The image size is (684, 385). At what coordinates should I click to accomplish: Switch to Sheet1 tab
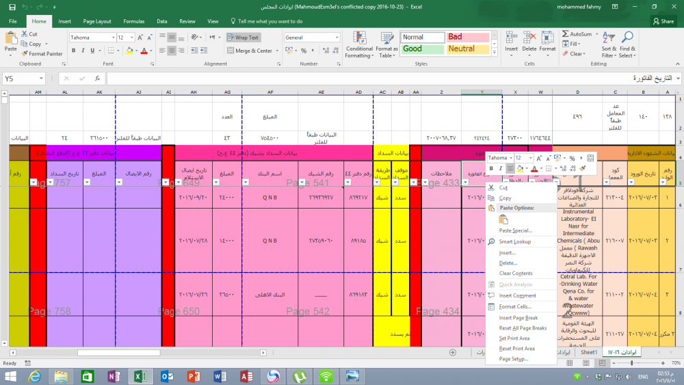tap(589, 352)
